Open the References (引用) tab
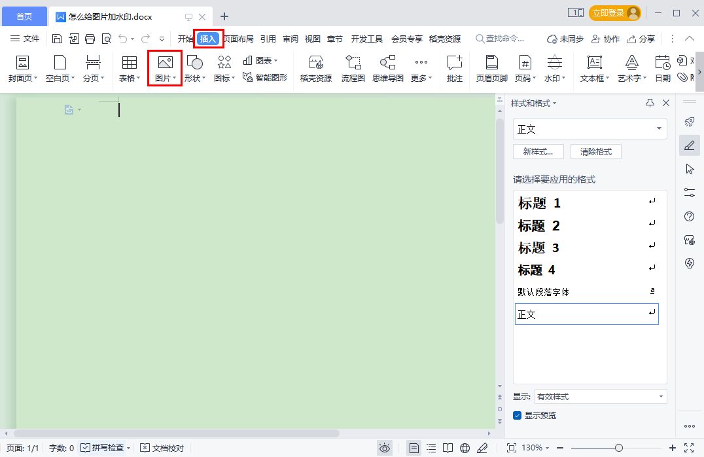The width and height of the screenshot is (704, 457). (x=268, y=39)
